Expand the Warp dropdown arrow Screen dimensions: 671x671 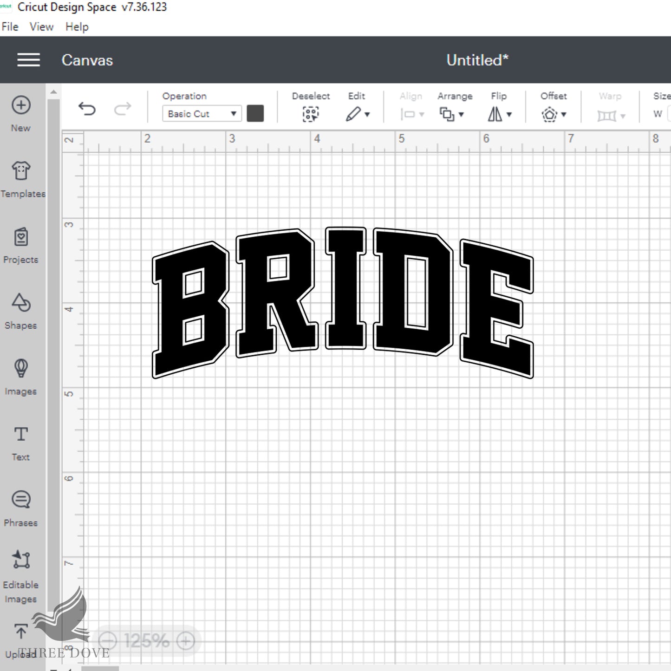click(x=623, y=116)
